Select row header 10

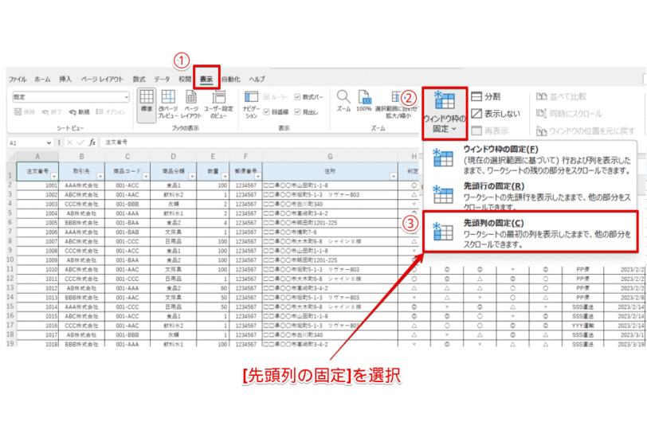[10, 260]
